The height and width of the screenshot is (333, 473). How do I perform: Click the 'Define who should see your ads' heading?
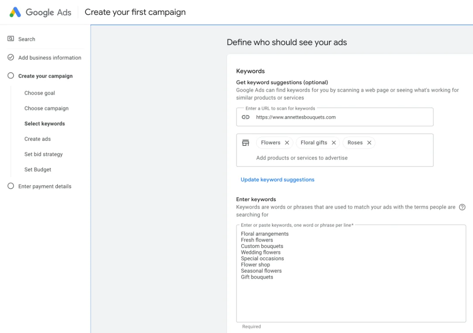(x=287, y=42)
